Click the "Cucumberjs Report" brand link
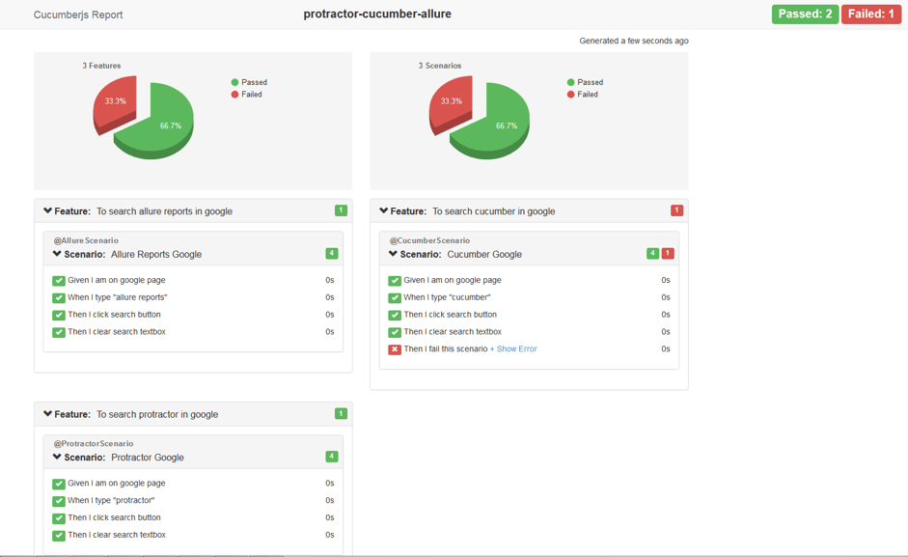This screenshot has height=557, width=908. 78,14
